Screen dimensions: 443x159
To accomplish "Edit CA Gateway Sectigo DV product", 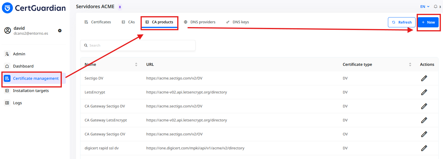I will click(x=424, y=106).
